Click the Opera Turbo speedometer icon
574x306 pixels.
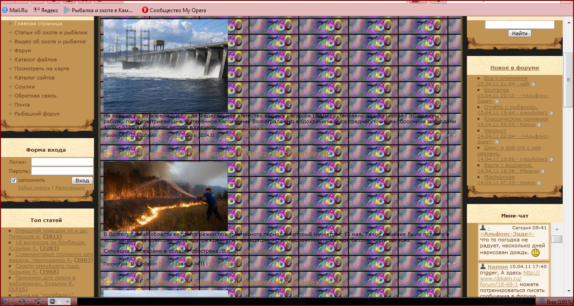point(52,301)
